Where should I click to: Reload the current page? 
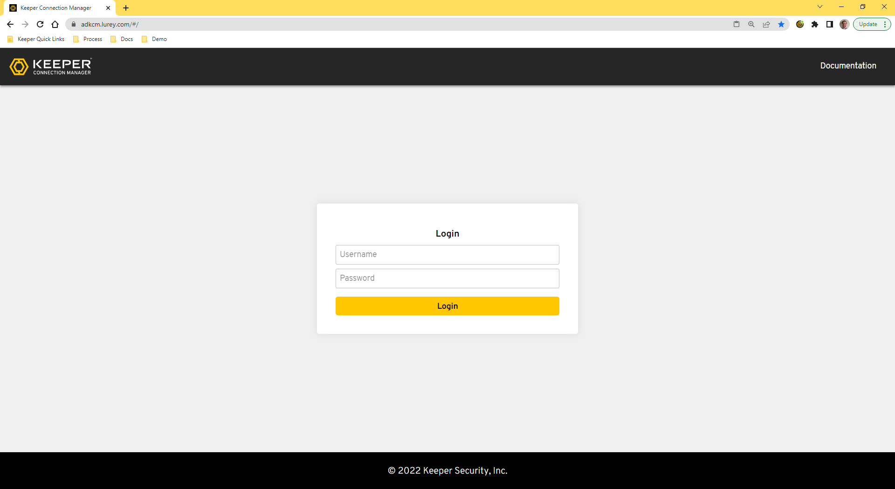[x=40, y=24]
